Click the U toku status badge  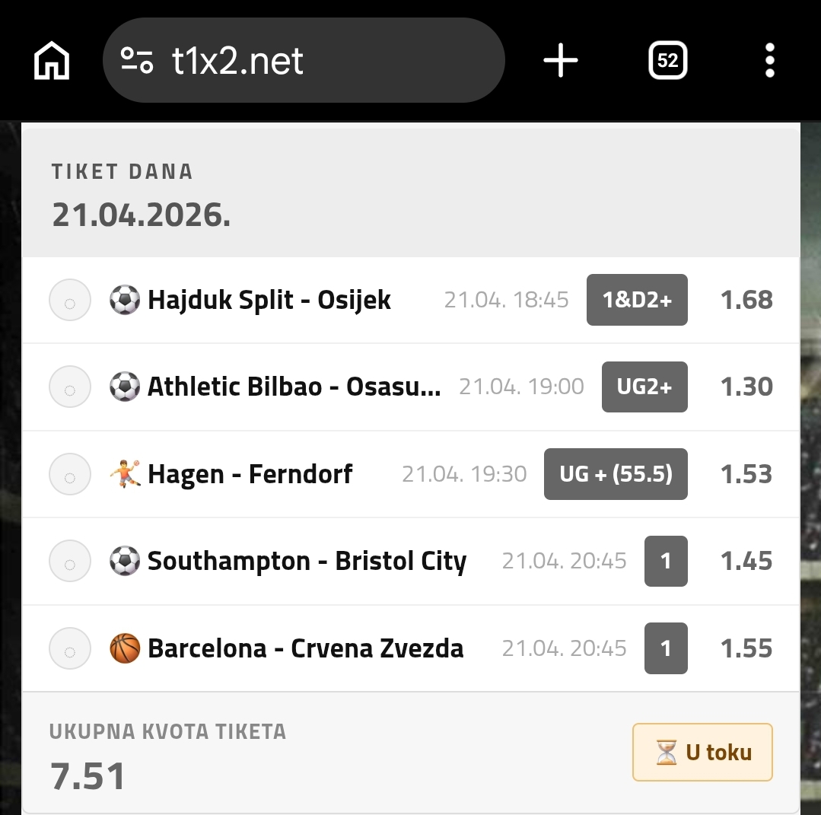(x=702, y=752)
